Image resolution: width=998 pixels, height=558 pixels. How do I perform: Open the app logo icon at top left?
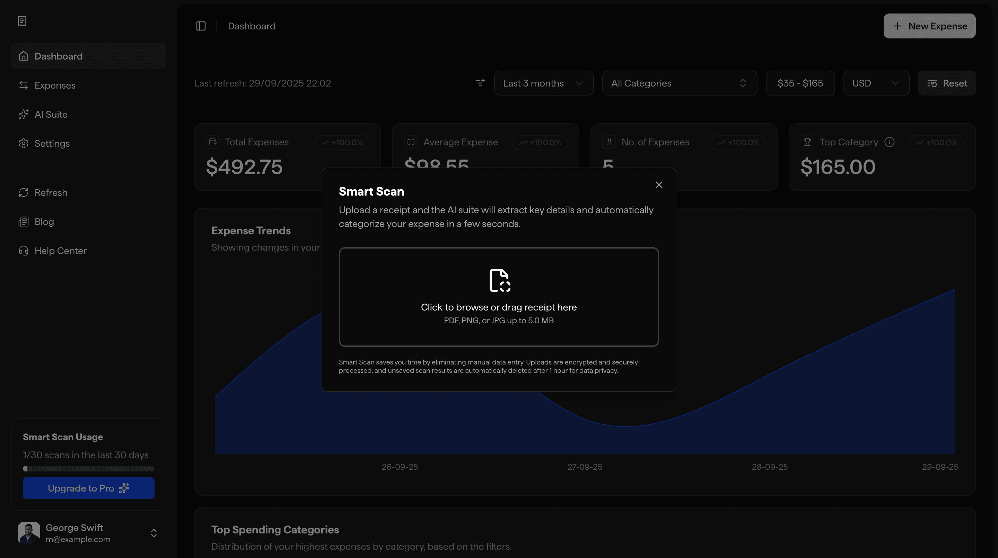point(22,21)
